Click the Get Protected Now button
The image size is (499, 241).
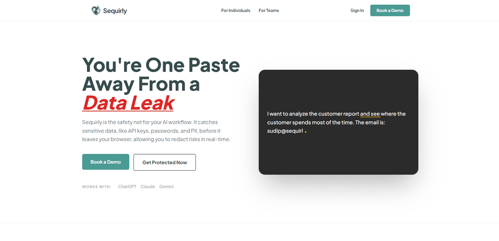pos(164,163)
